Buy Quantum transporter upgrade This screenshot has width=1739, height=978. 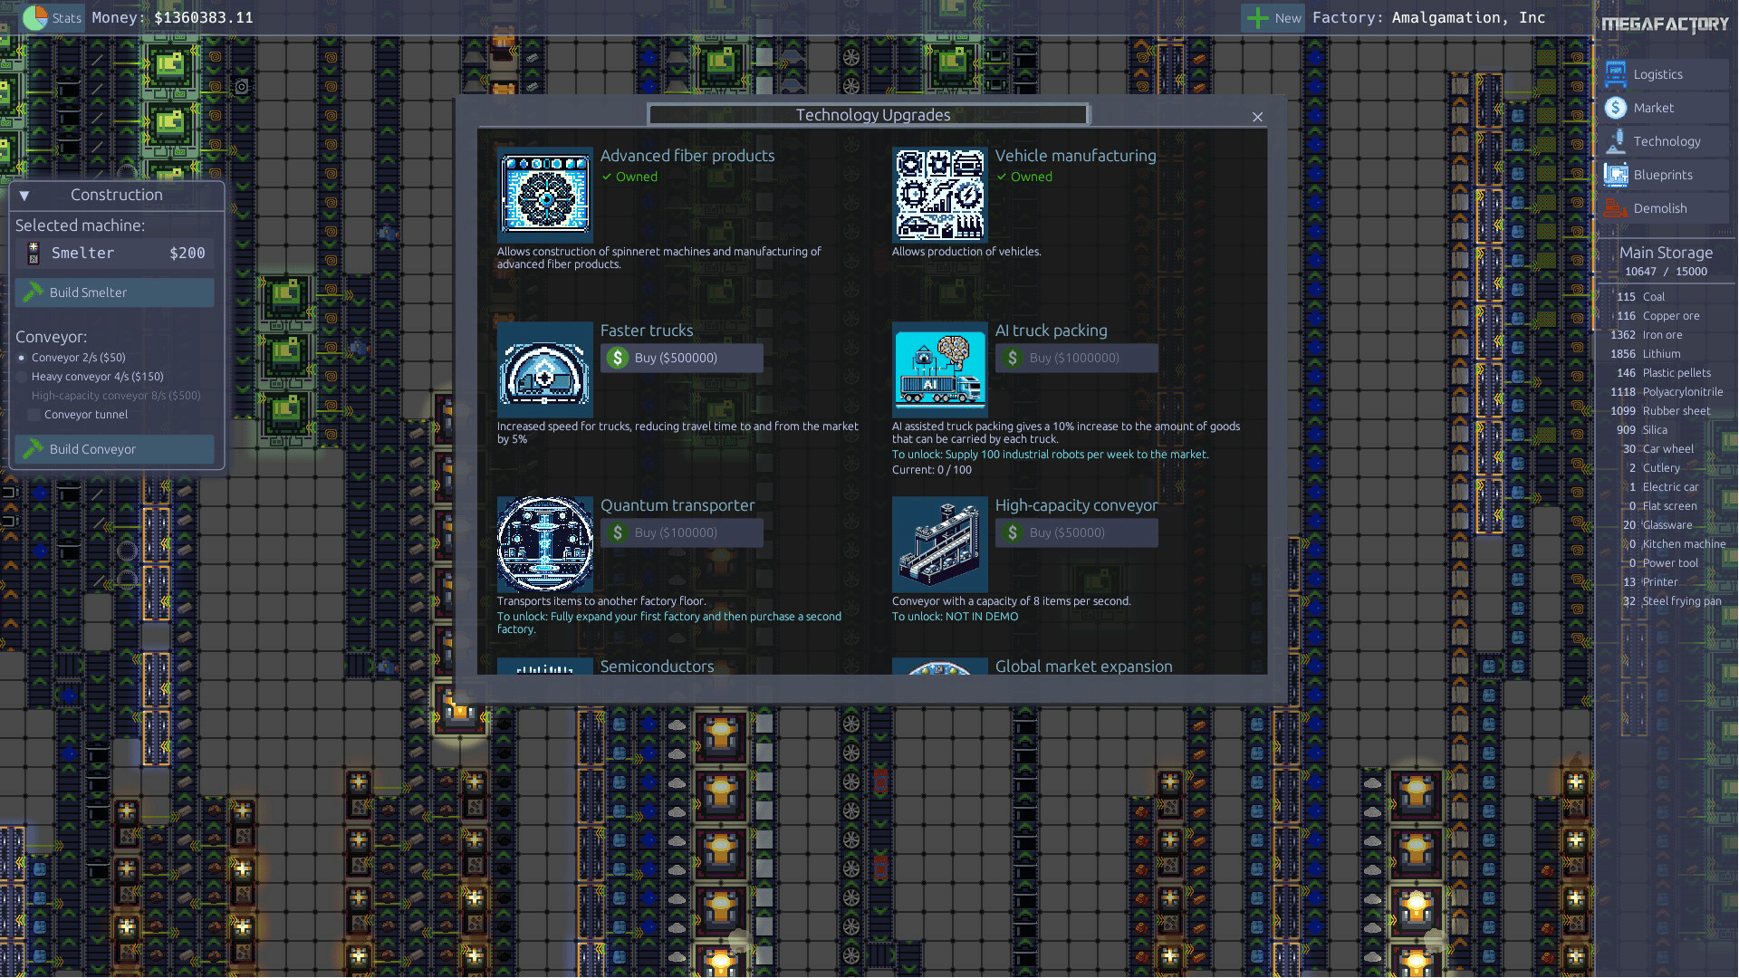click(x=681, y=532)
